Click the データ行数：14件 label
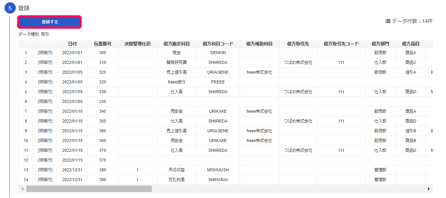446x198 pixels. click(413, 21)
